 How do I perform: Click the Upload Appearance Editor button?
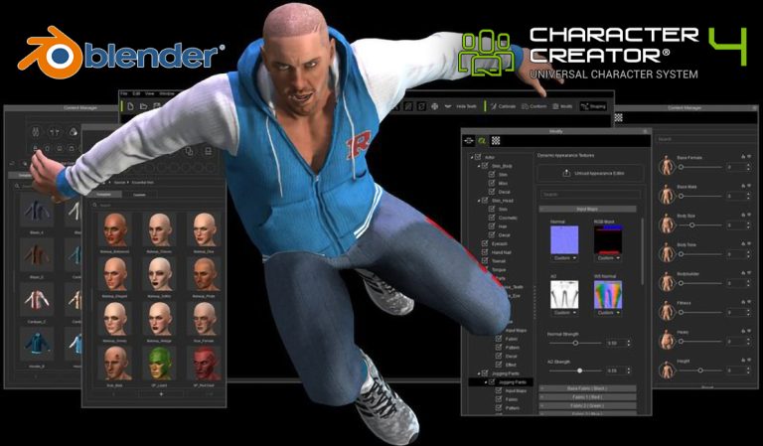(x=591, y=173)
